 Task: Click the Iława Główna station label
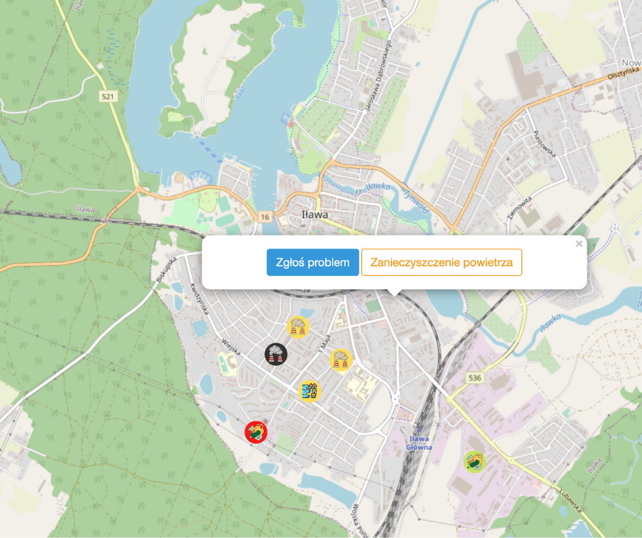(x=419, y=443)
